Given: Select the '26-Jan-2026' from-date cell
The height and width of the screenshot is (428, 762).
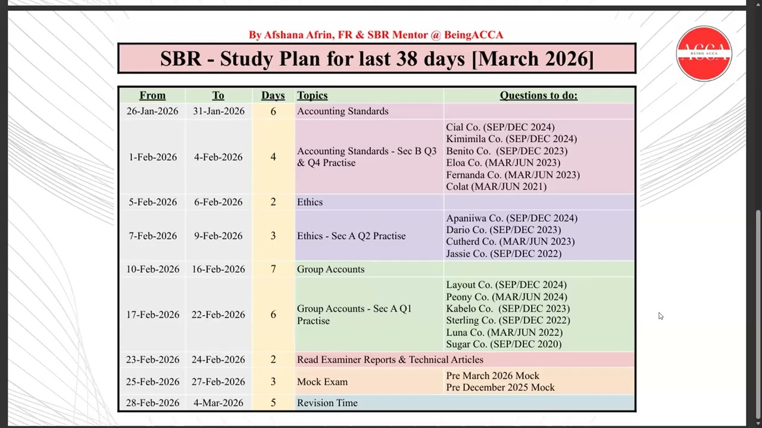Looking at the screenshot, I should [152, 111].
